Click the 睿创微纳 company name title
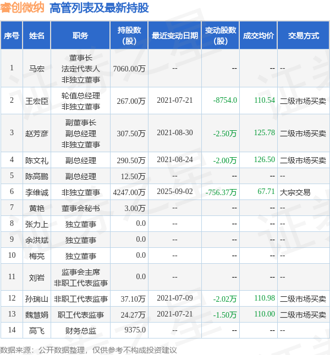Viewport: 330px width, 355px height. point(22,8)
